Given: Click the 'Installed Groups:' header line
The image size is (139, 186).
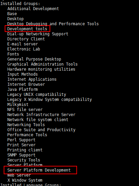Looking at the screenshot, I should click(20, 4).
